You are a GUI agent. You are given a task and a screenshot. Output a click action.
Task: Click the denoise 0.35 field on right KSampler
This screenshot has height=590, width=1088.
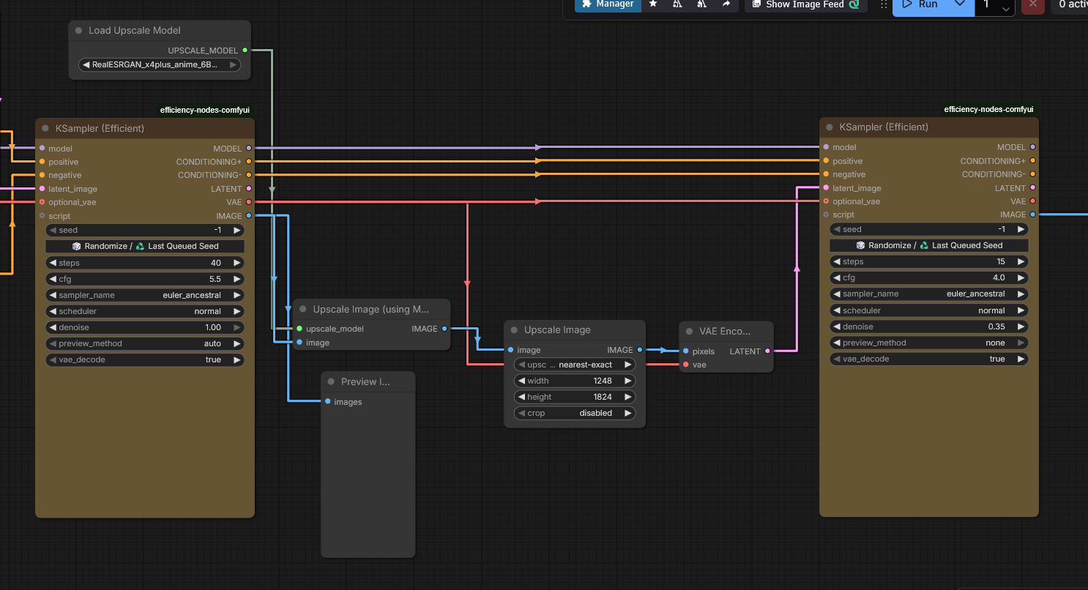tap(928, 326)
